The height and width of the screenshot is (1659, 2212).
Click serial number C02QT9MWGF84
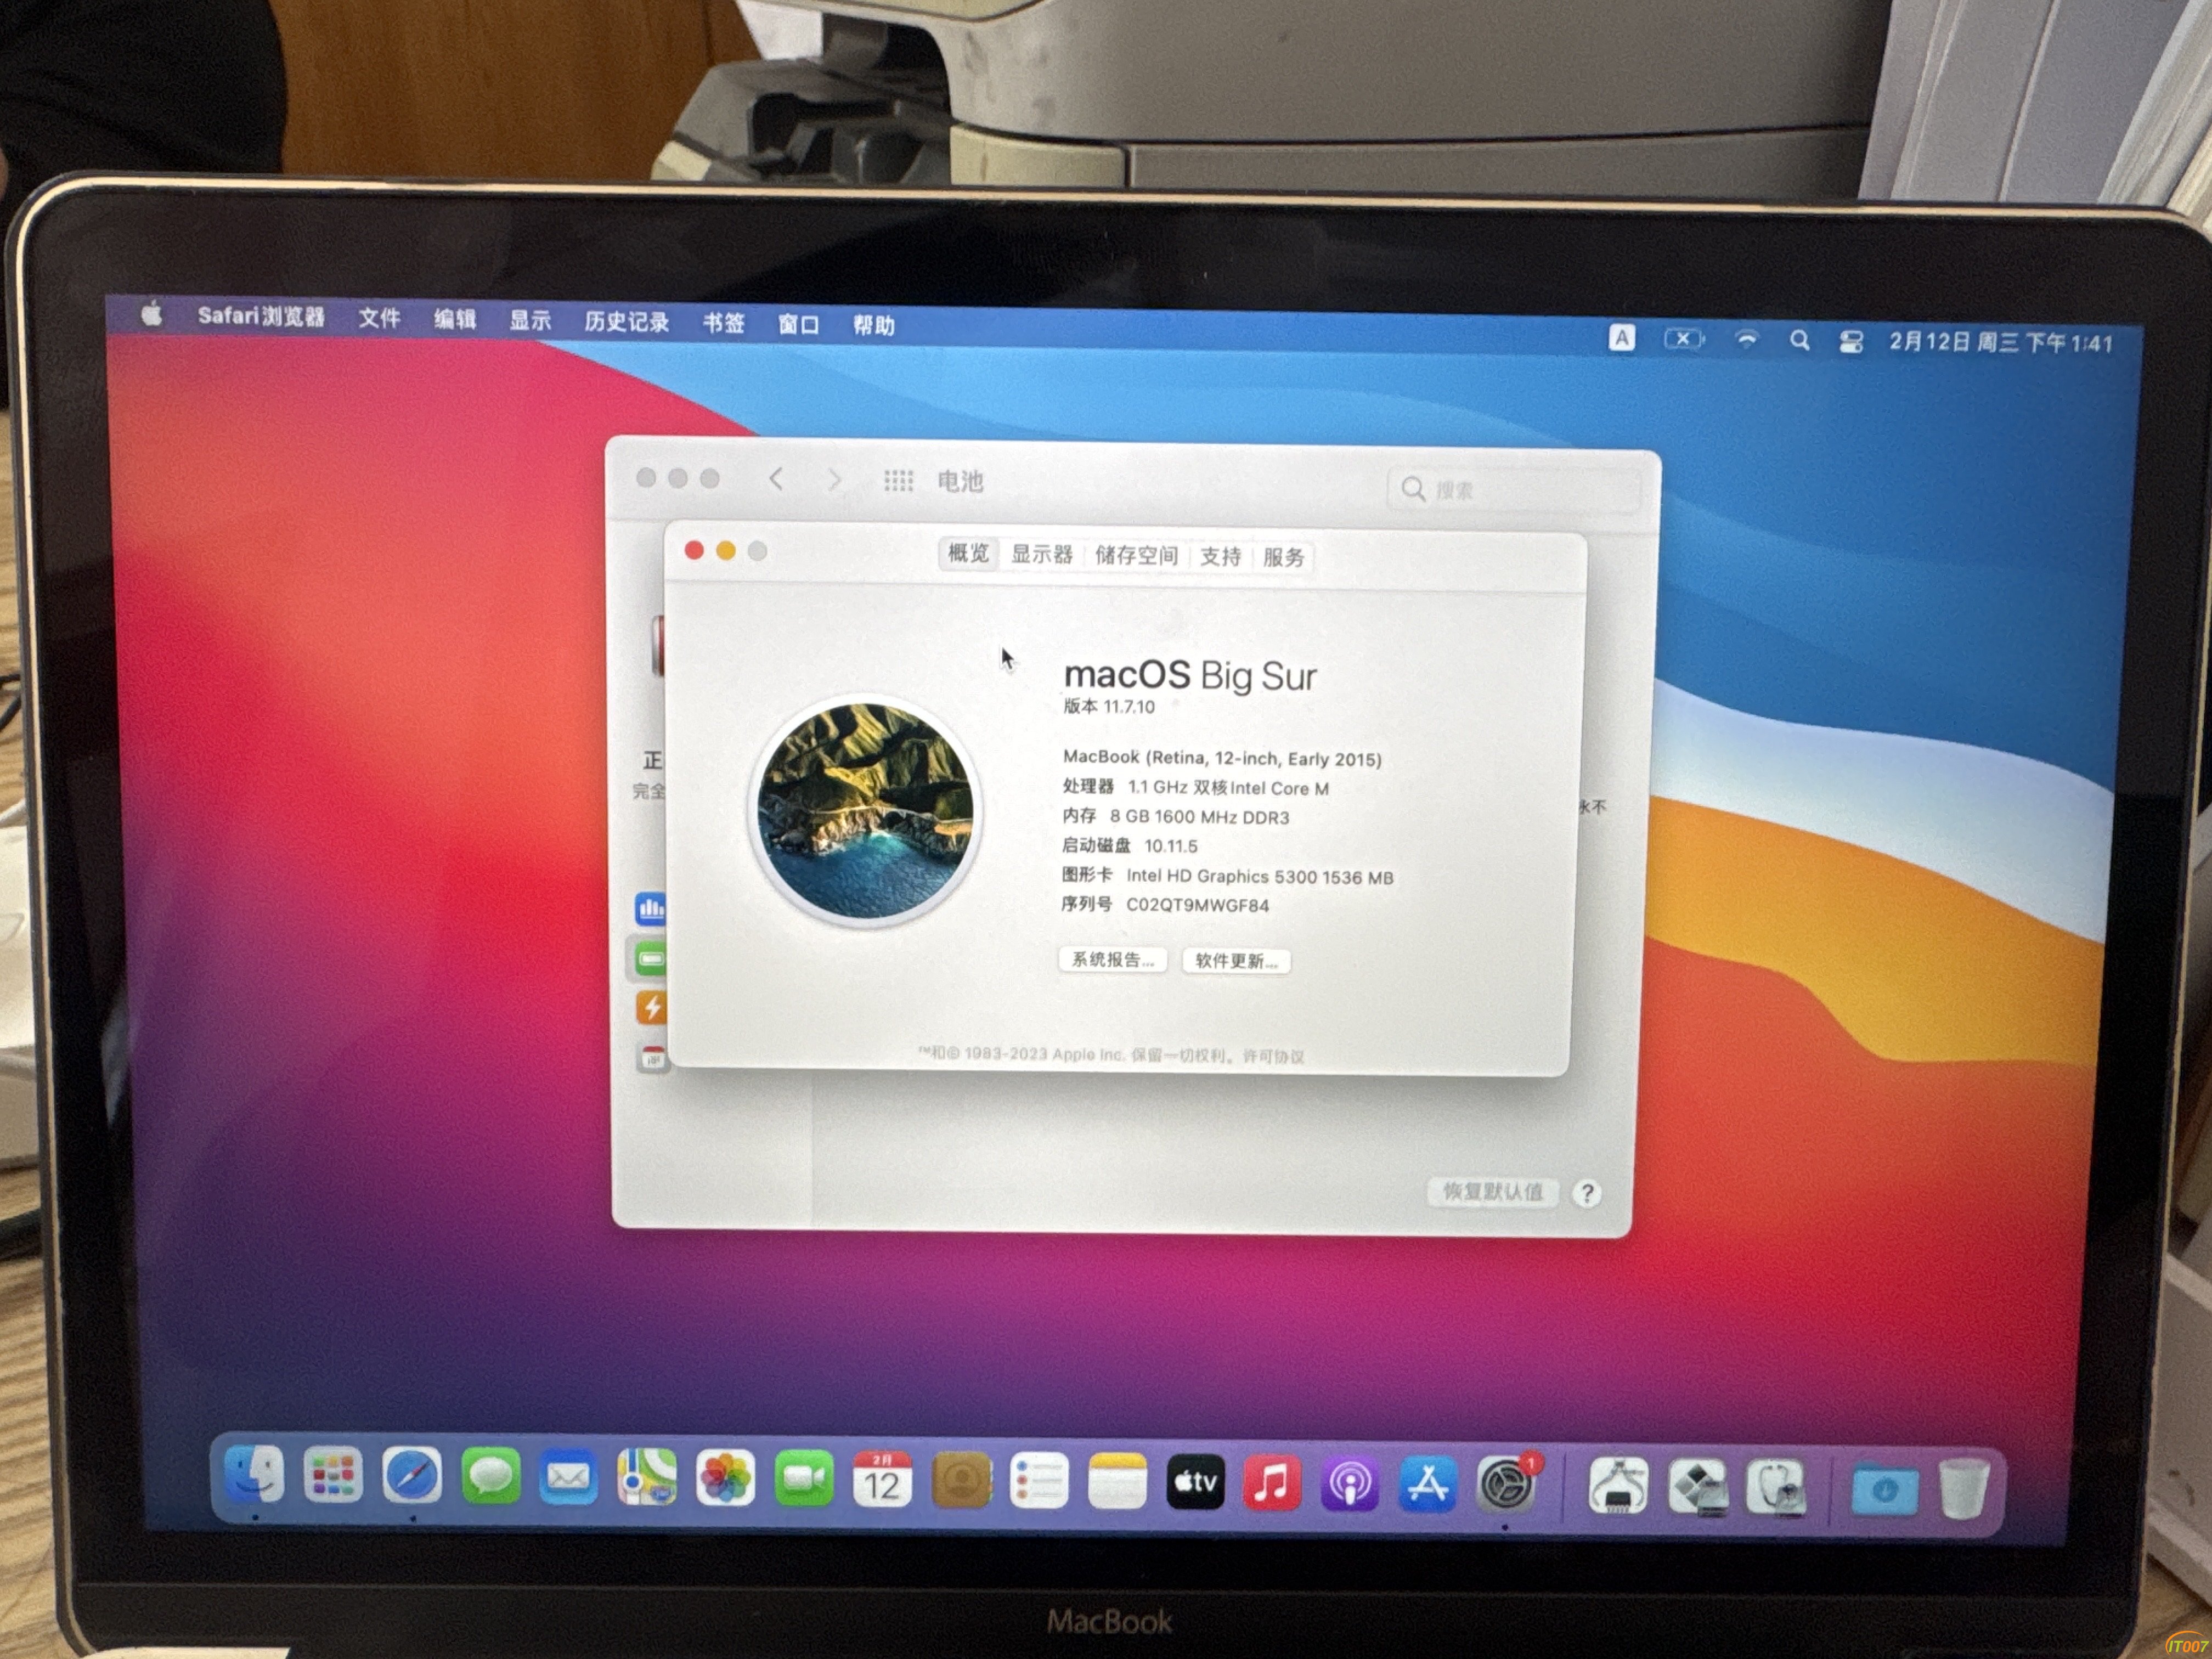tap(1197, 905)
